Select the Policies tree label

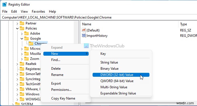point(31,28)
